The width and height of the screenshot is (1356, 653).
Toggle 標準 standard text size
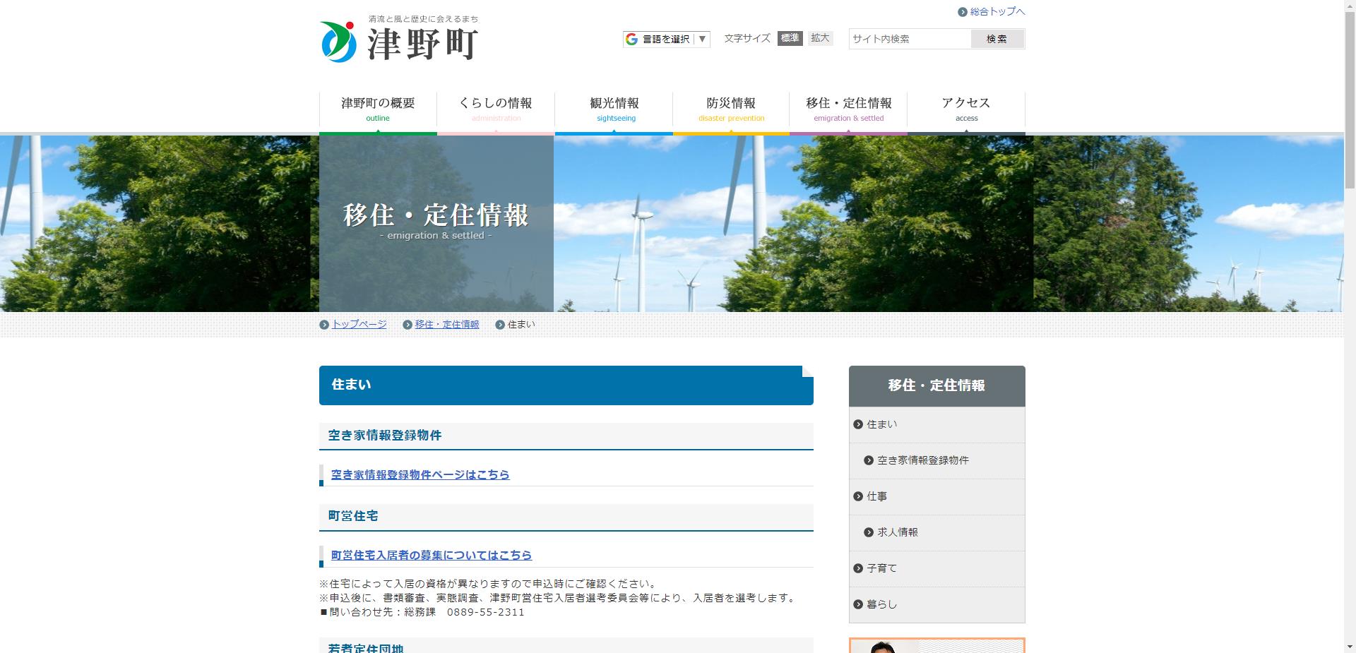[x=790, y=38]
